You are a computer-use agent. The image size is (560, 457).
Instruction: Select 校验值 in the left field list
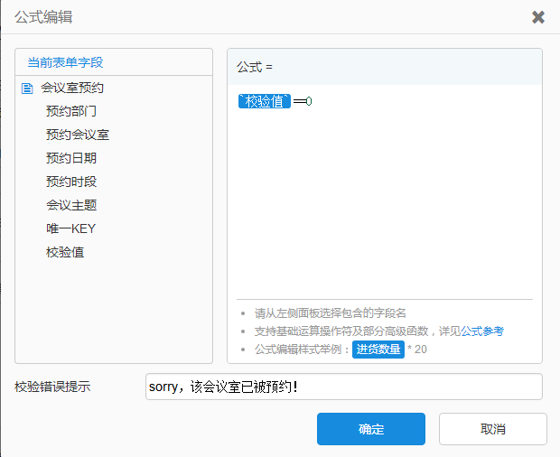click(65, 253)
